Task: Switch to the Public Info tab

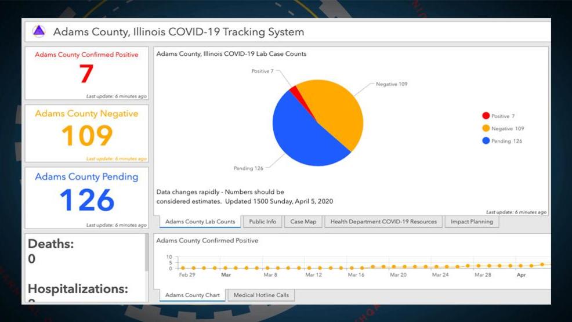Action: 262,222
